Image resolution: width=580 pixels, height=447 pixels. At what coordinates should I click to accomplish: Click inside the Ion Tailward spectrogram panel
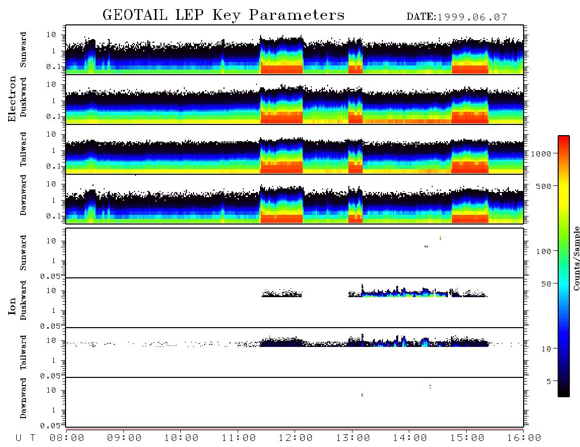coord(295,353)
